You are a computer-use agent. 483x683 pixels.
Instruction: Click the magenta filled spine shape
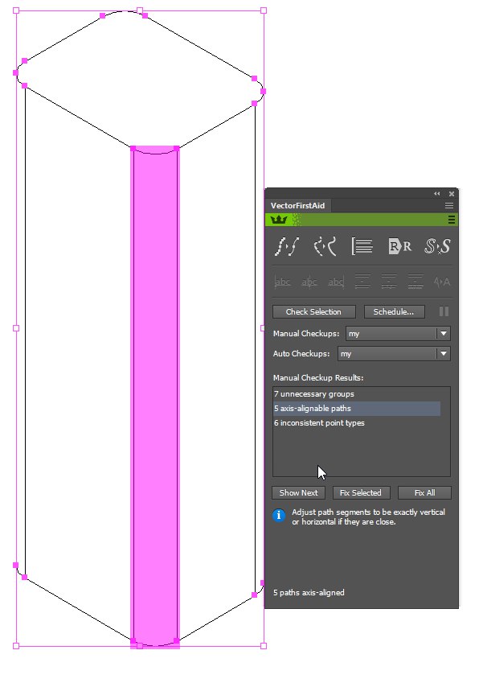coord(155,397)
